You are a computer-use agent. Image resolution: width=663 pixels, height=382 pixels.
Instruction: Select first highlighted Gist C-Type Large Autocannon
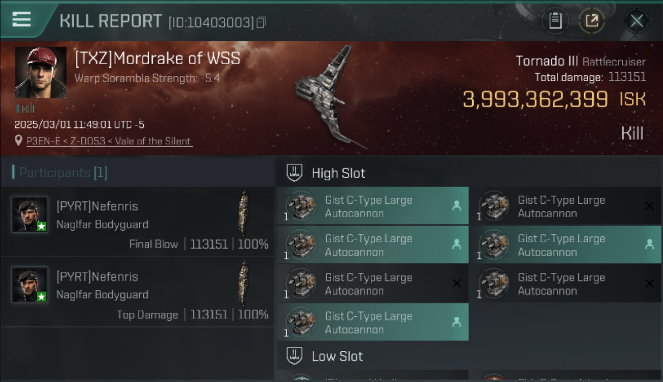click(x=373, y=206)
